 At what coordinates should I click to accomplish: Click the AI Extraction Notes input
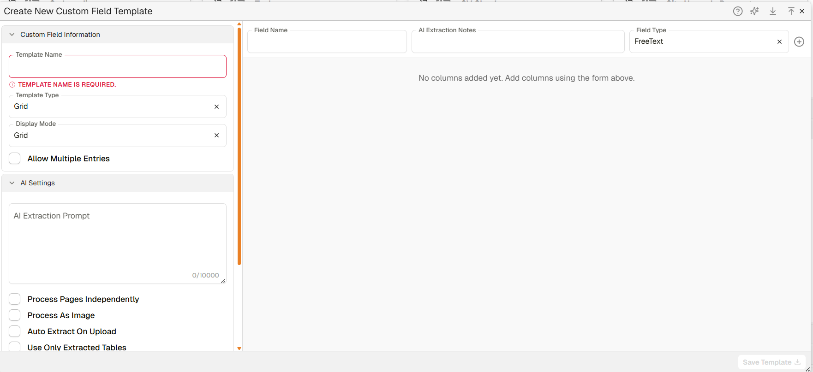pos(518,42)
